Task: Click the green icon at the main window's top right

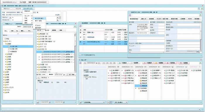Action: coord(202,9)
